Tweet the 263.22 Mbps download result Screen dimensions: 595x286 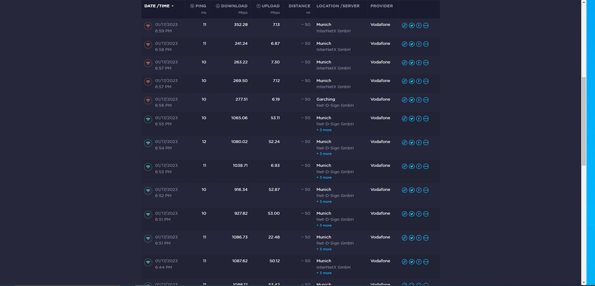pos(412,62)
